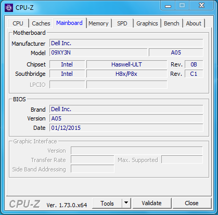The width and height of the screenshot is (218, 215).
Task: Click the Close button at bottom
Action: [191, 203]
